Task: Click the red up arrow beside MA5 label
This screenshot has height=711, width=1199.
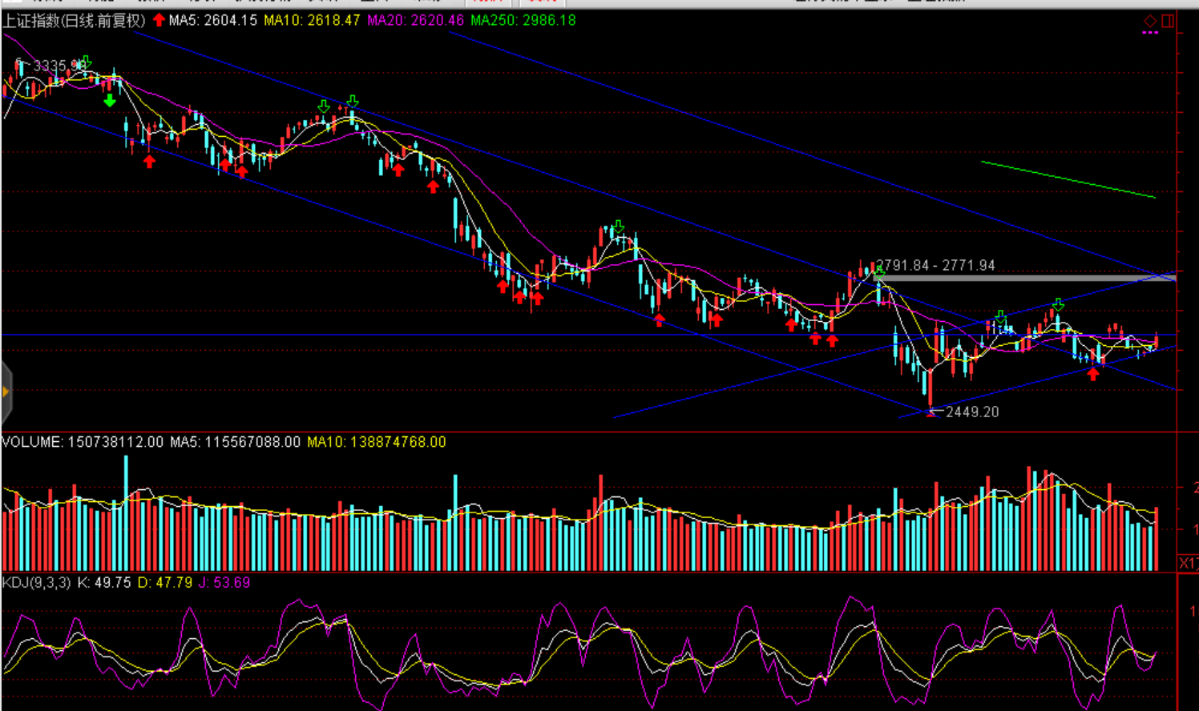Action: pyautogui.click(x=159, y=20)
